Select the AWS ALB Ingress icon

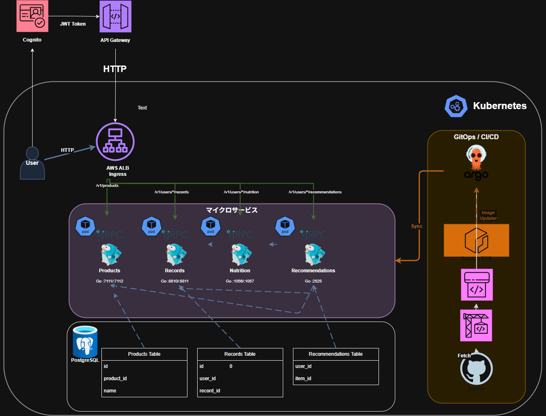click(x=115, y=142)
